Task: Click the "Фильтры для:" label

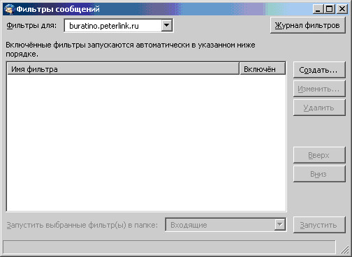Action: pyautogui.click(x=31, y=25)
